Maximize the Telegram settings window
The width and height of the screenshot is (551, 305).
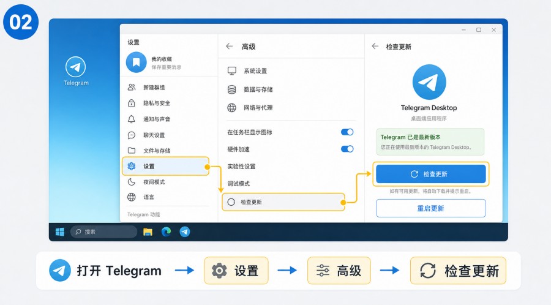(x=479, y=30)
